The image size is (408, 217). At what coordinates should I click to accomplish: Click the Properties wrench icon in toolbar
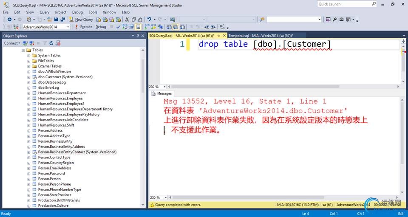coord(334,20)
